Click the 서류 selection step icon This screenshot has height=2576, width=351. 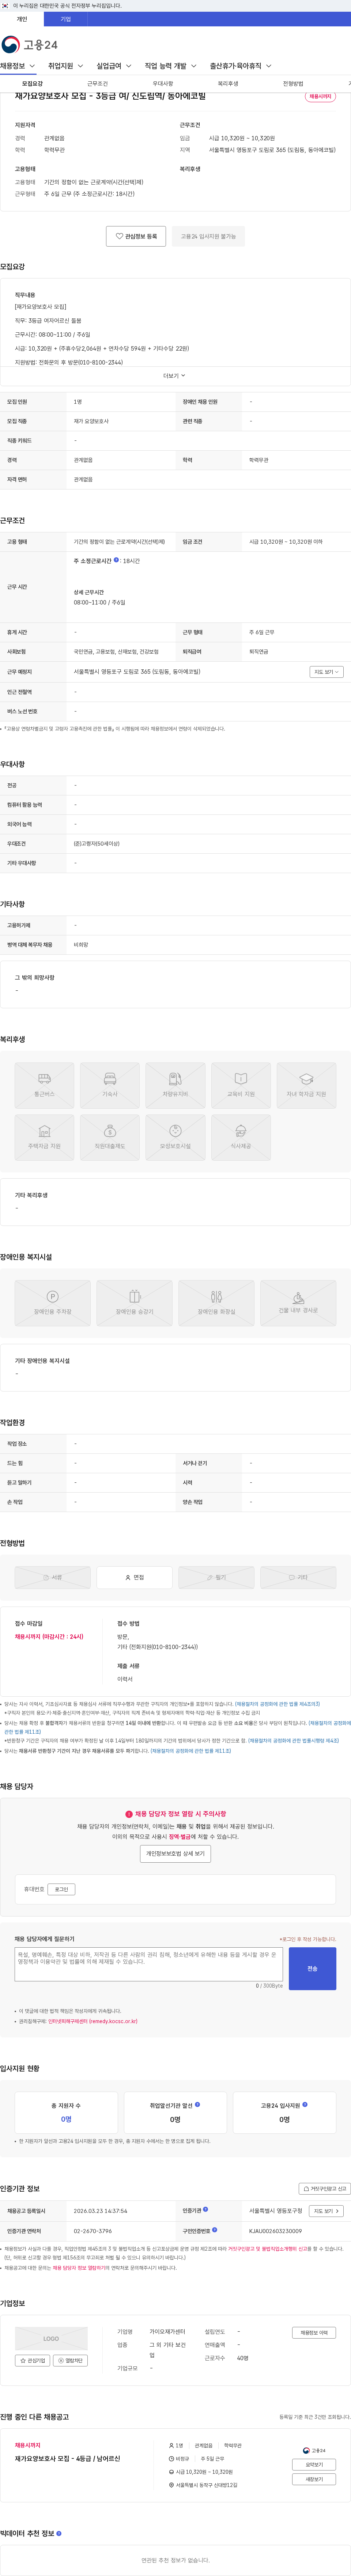coord(53,1577)
